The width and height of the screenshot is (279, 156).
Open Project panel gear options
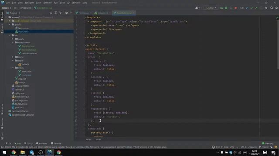pyautogui.click(x=66, y=13)
